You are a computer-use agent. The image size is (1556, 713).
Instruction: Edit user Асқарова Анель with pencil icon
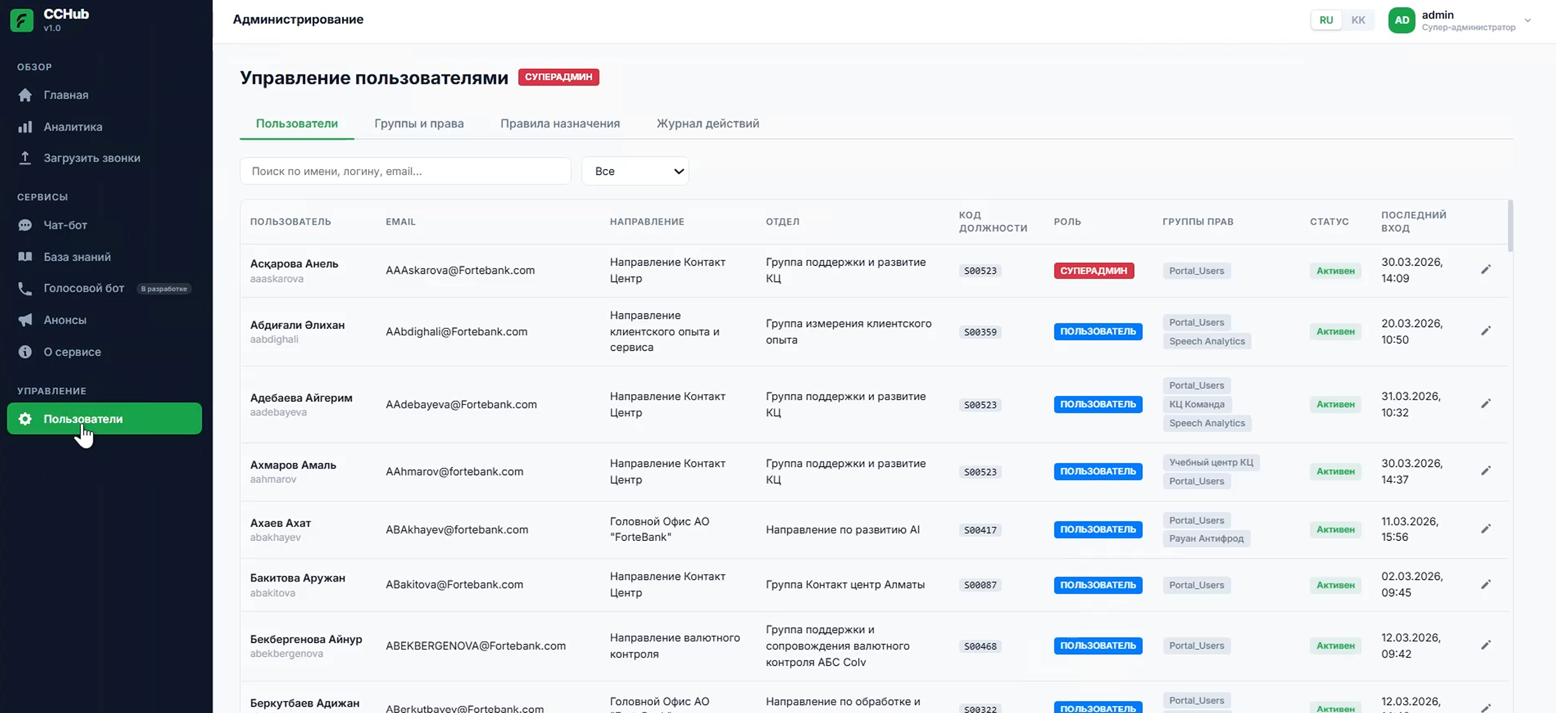point(1485,270)
